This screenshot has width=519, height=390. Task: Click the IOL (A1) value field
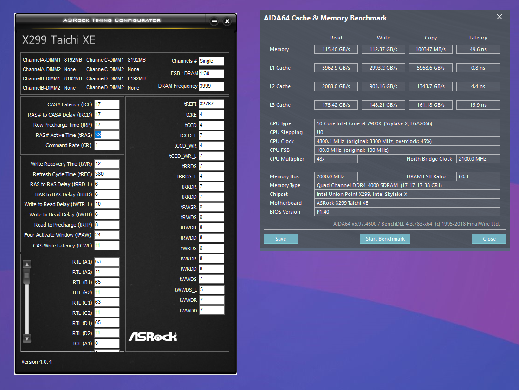point(107,343)
